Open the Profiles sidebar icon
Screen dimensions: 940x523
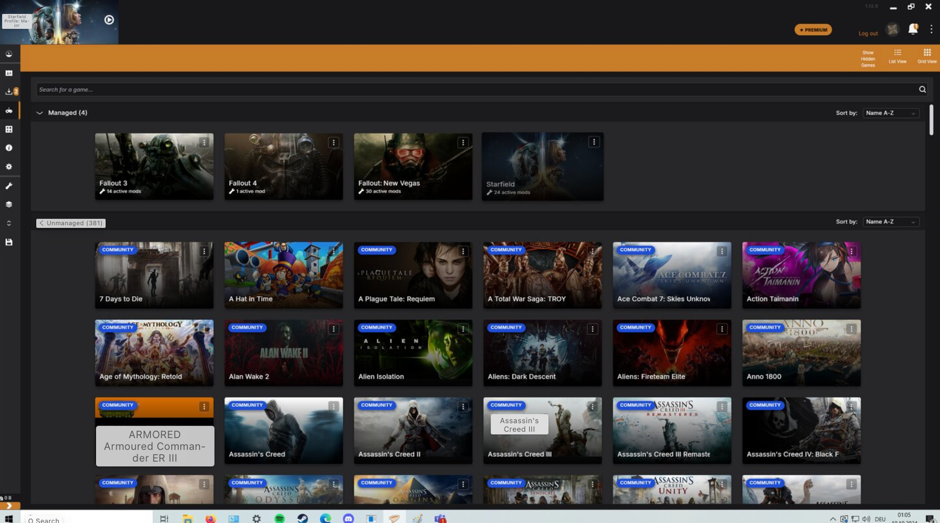9,73
